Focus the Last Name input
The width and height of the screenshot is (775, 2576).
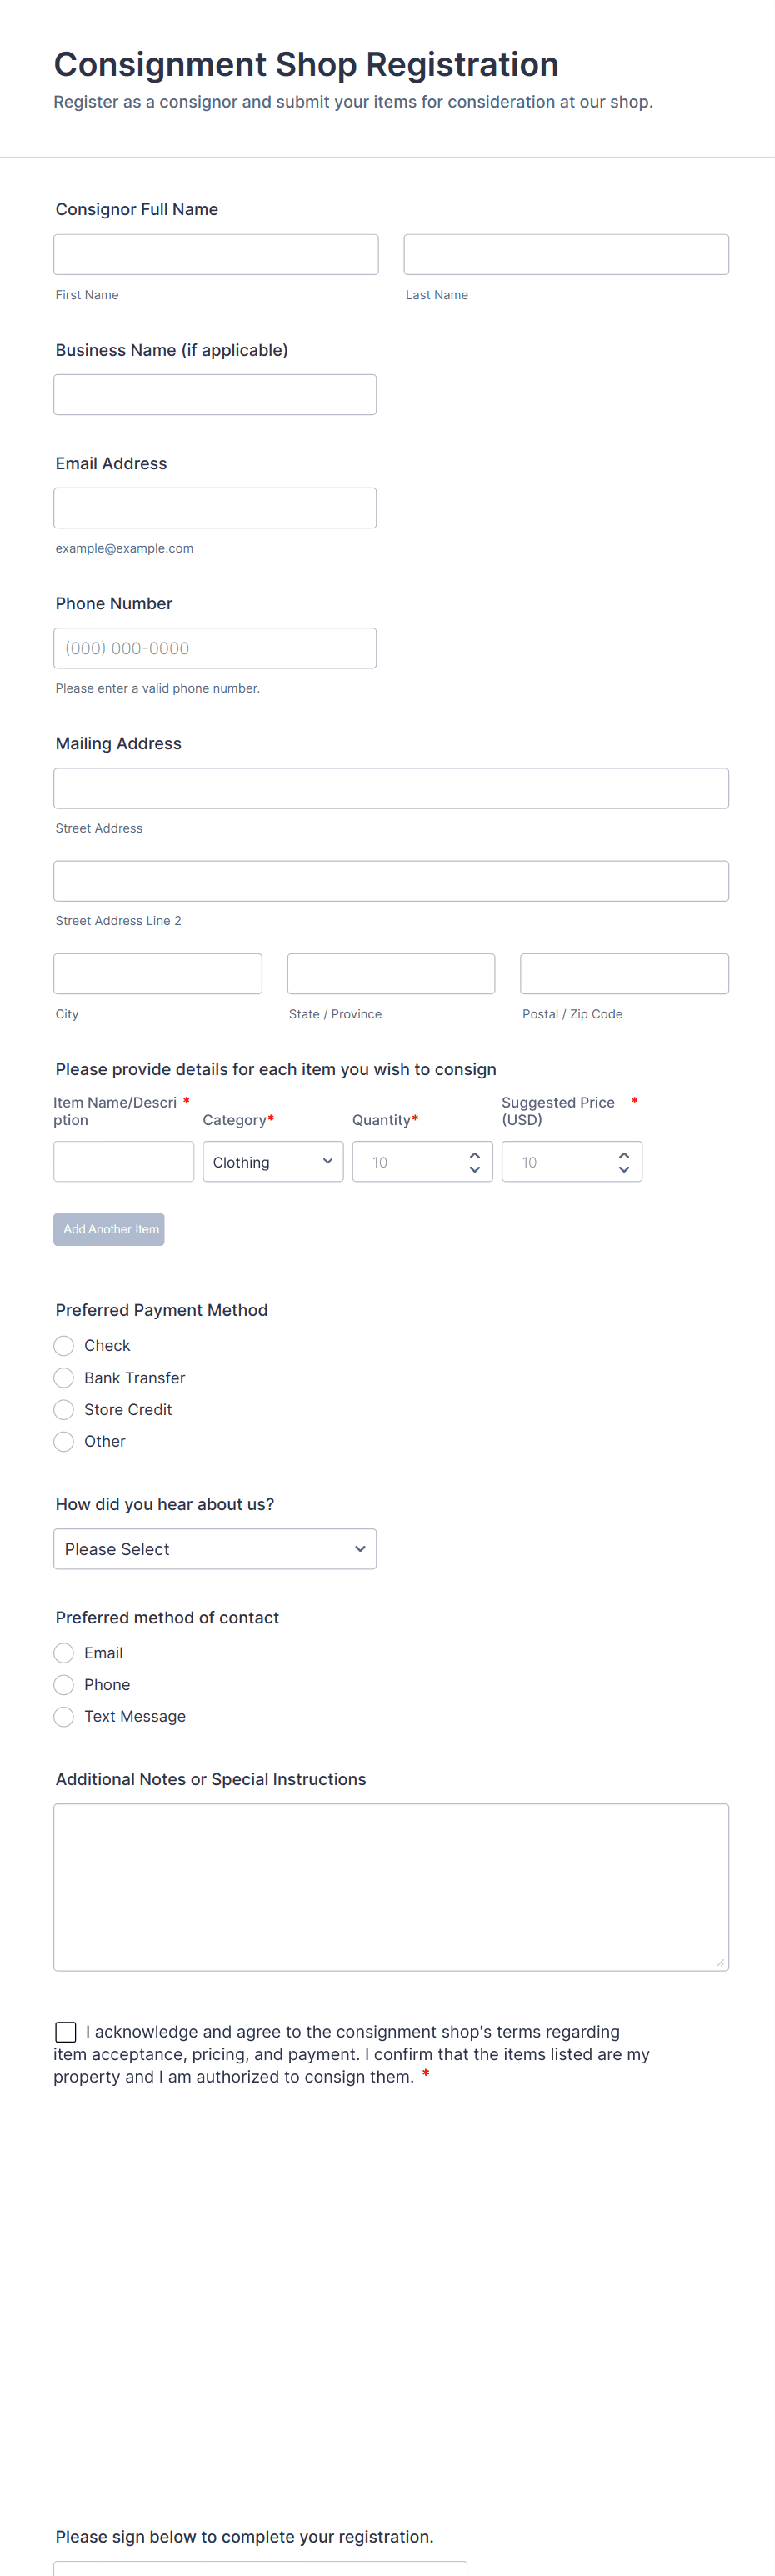[x=566, y=255]
